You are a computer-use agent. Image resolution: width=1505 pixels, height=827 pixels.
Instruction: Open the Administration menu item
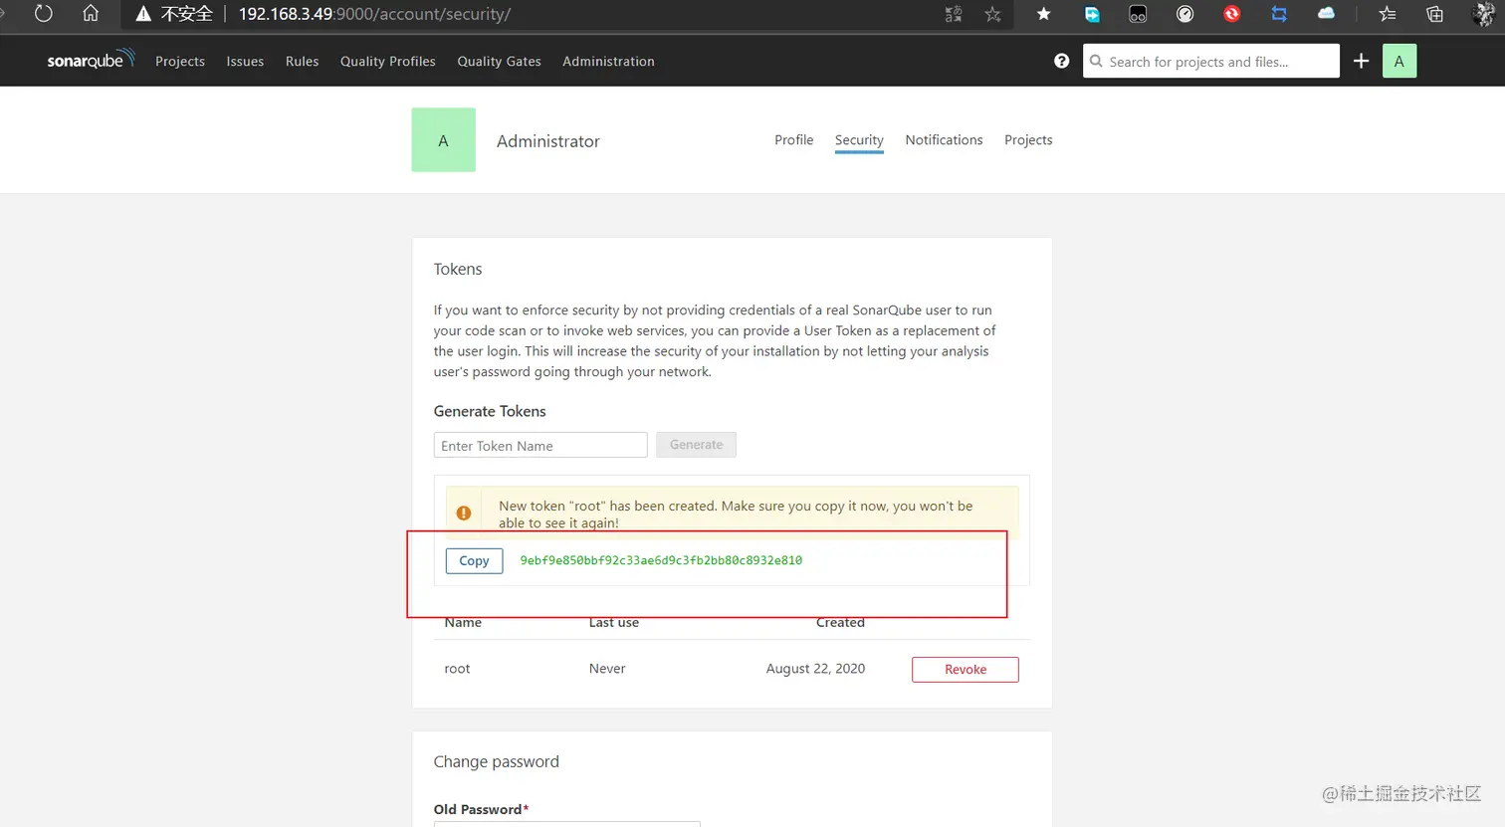[608, 61]
